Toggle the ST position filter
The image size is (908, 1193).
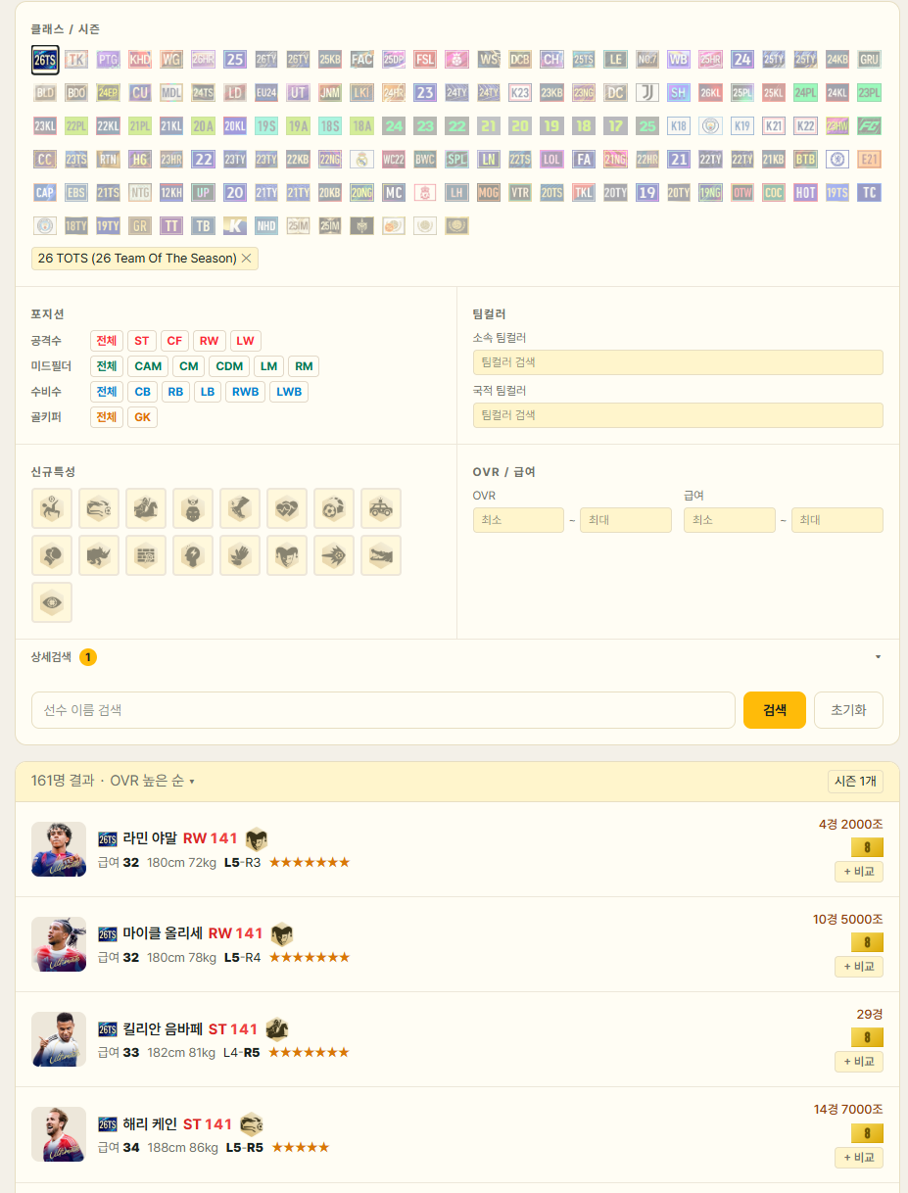[142, 341]
